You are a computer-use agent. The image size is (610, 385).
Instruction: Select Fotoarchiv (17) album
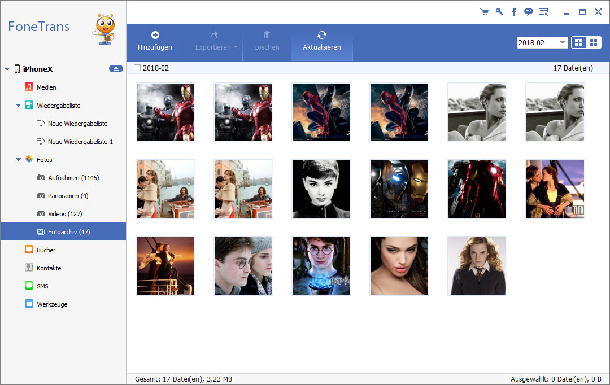(63, 232)
